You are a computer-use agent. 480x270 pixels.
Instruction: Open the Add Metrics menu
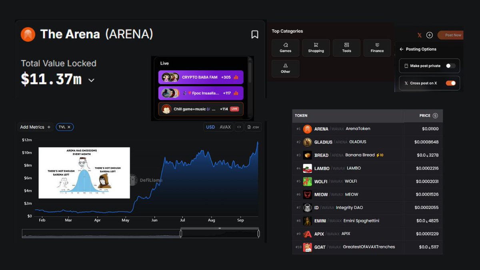[x=35, y=127]
